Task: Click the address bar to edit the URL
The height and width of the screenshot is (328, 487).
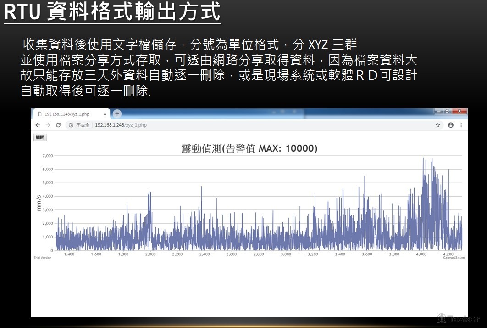Action: click(x=183, y=124)
